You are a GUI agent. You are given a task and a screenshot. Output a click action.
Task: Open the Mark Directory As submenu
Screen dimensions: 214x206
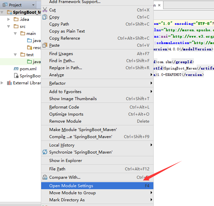tap(97, 200)
